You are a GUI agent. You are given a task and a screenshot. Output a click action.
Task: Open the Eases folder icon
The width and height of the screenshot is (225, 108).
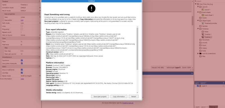[x=203, y=32]
